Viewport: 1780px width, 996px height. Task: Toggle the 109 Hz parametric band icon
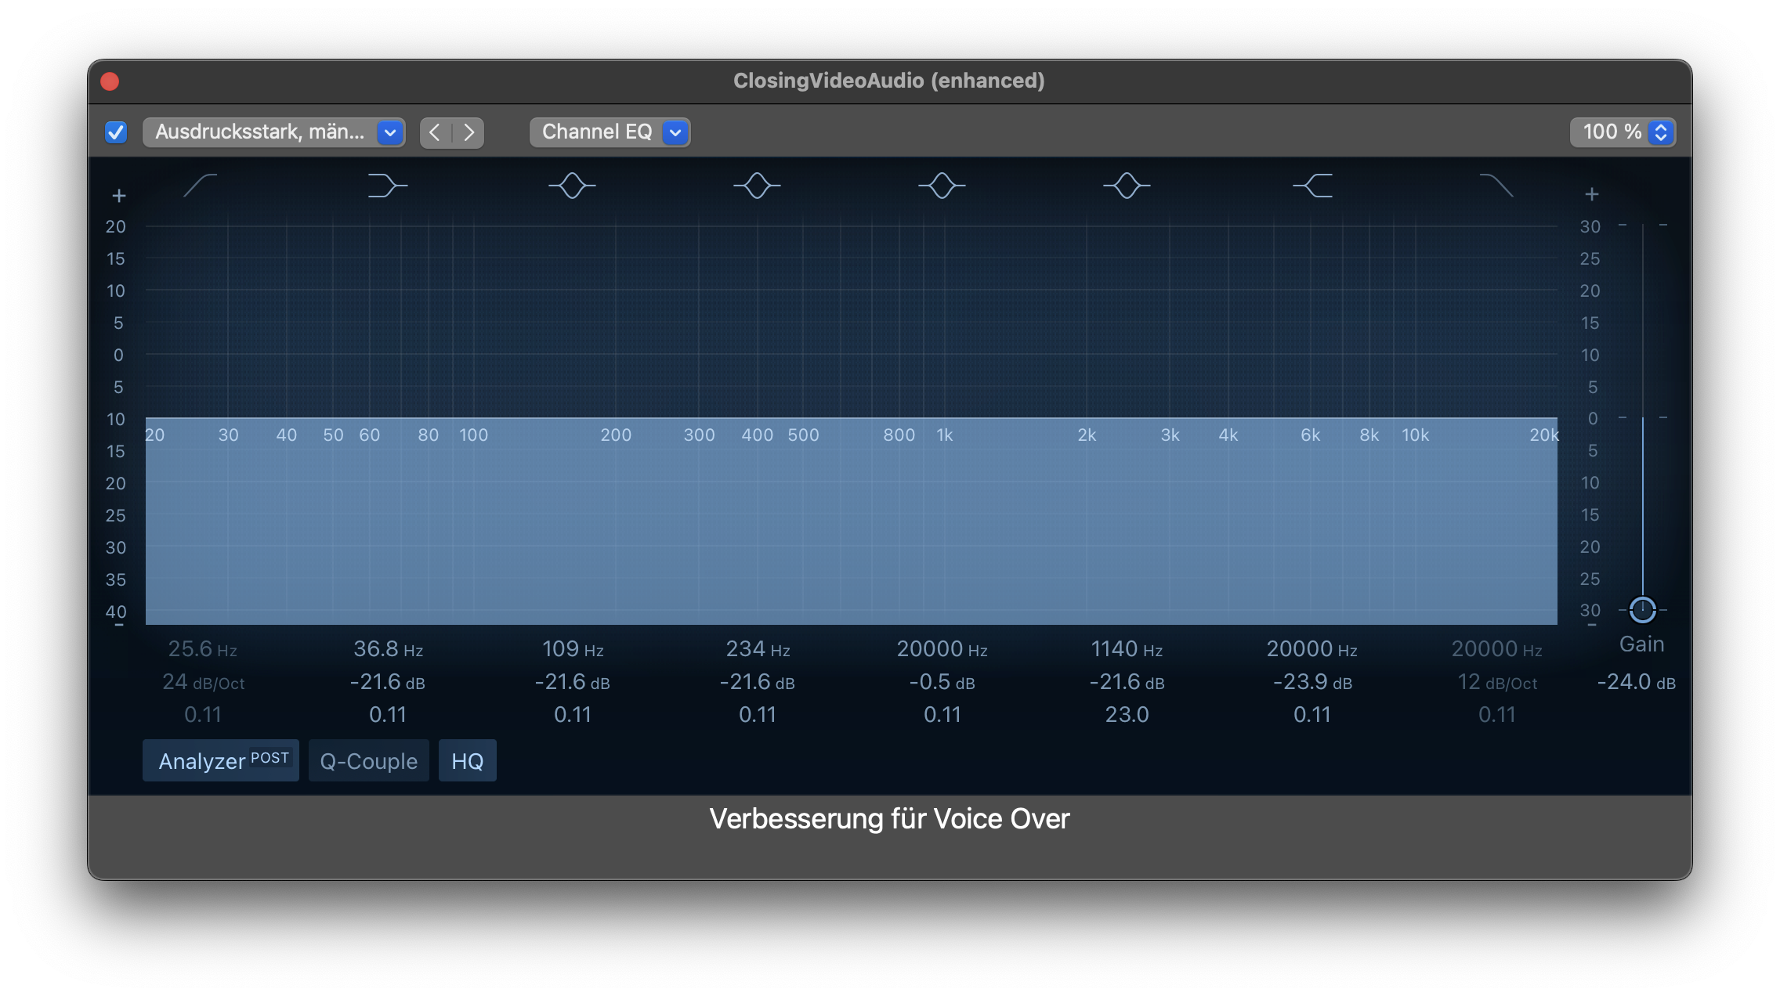tap(572, 186)
